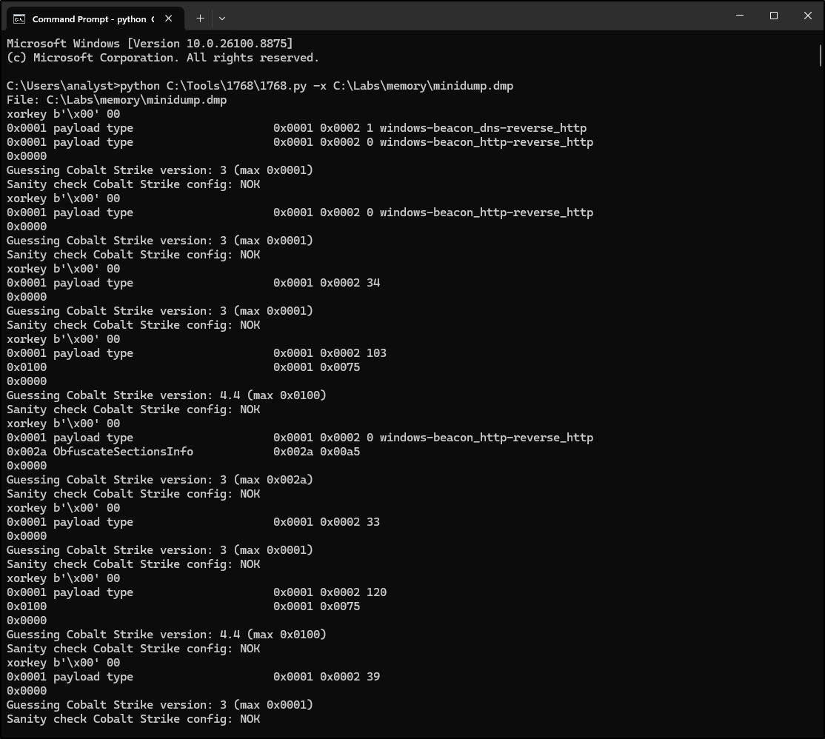This screenshot has width=825, height=739.
Task: Click the Microsoft Corporation copyright line
Action: 163,58
